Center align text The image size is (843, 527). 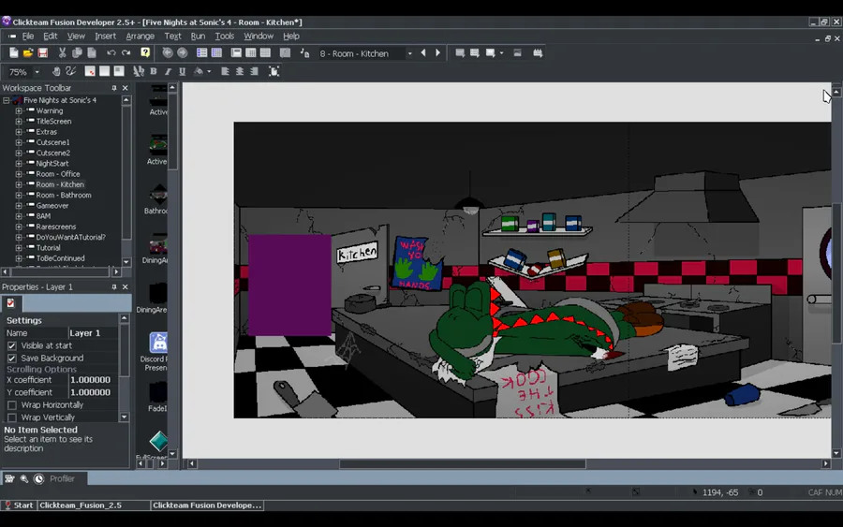(240, 71)
